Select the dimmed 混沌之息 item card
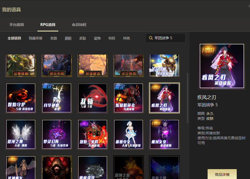The image size is (250, 179). [x=128, y=167]
